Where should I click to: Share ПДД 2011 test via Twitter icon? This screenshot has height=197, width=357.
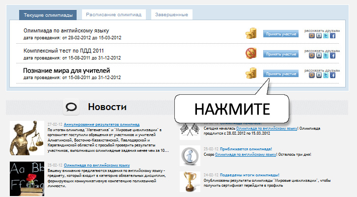(326, 56)
